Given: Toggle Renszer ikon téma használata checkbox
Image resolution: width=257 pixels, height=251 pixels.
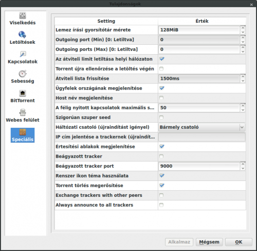Looking at the screenshot, I should point(161,176).
